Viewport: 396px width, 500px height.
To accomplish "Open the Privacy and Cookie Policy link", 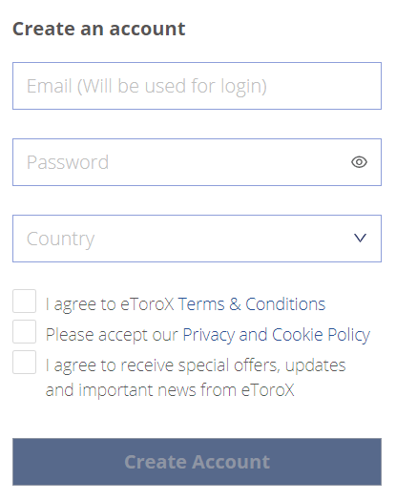I will tap(276, 335).
